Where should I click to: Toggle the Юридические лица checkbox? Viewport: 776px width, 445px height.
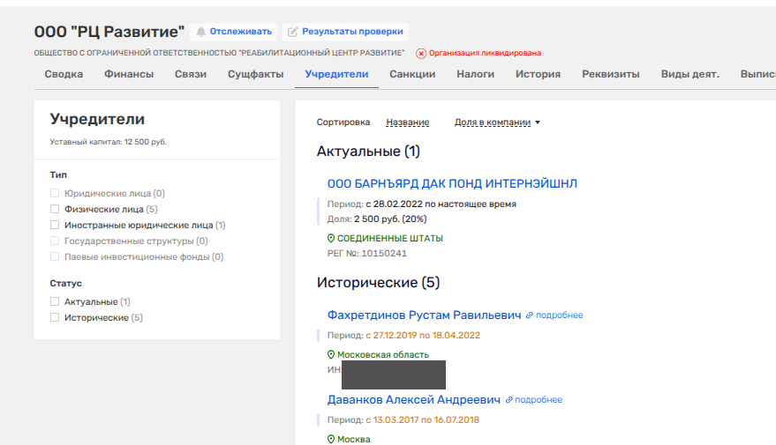coord(55,193)
